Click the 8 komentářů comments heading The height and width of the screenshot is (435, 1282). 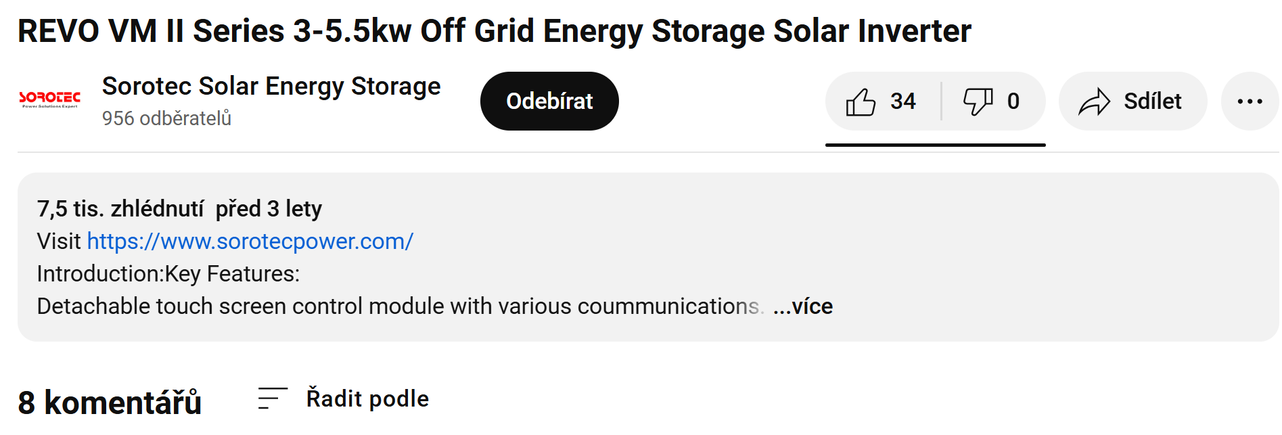point(110,403)
